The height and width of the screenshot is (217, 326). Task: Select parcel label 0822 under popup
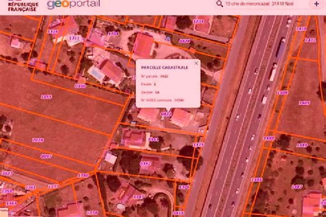(166, 114)
